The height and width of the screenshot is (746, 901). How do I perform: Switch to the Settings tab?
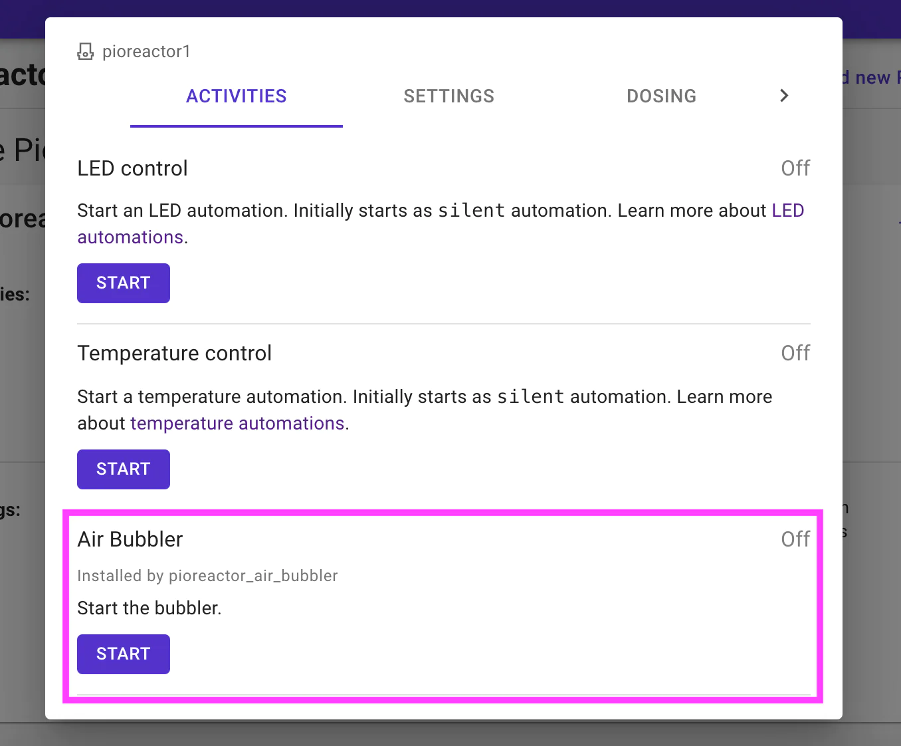coord(449,96)
